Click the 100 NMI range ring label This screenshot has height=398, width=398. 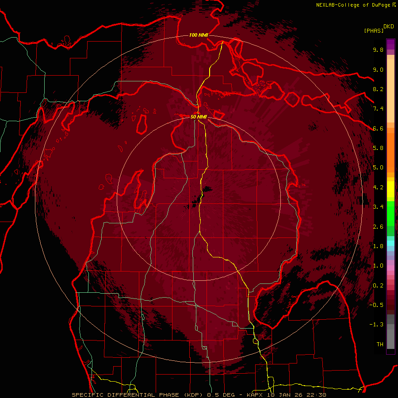(199, 35)
